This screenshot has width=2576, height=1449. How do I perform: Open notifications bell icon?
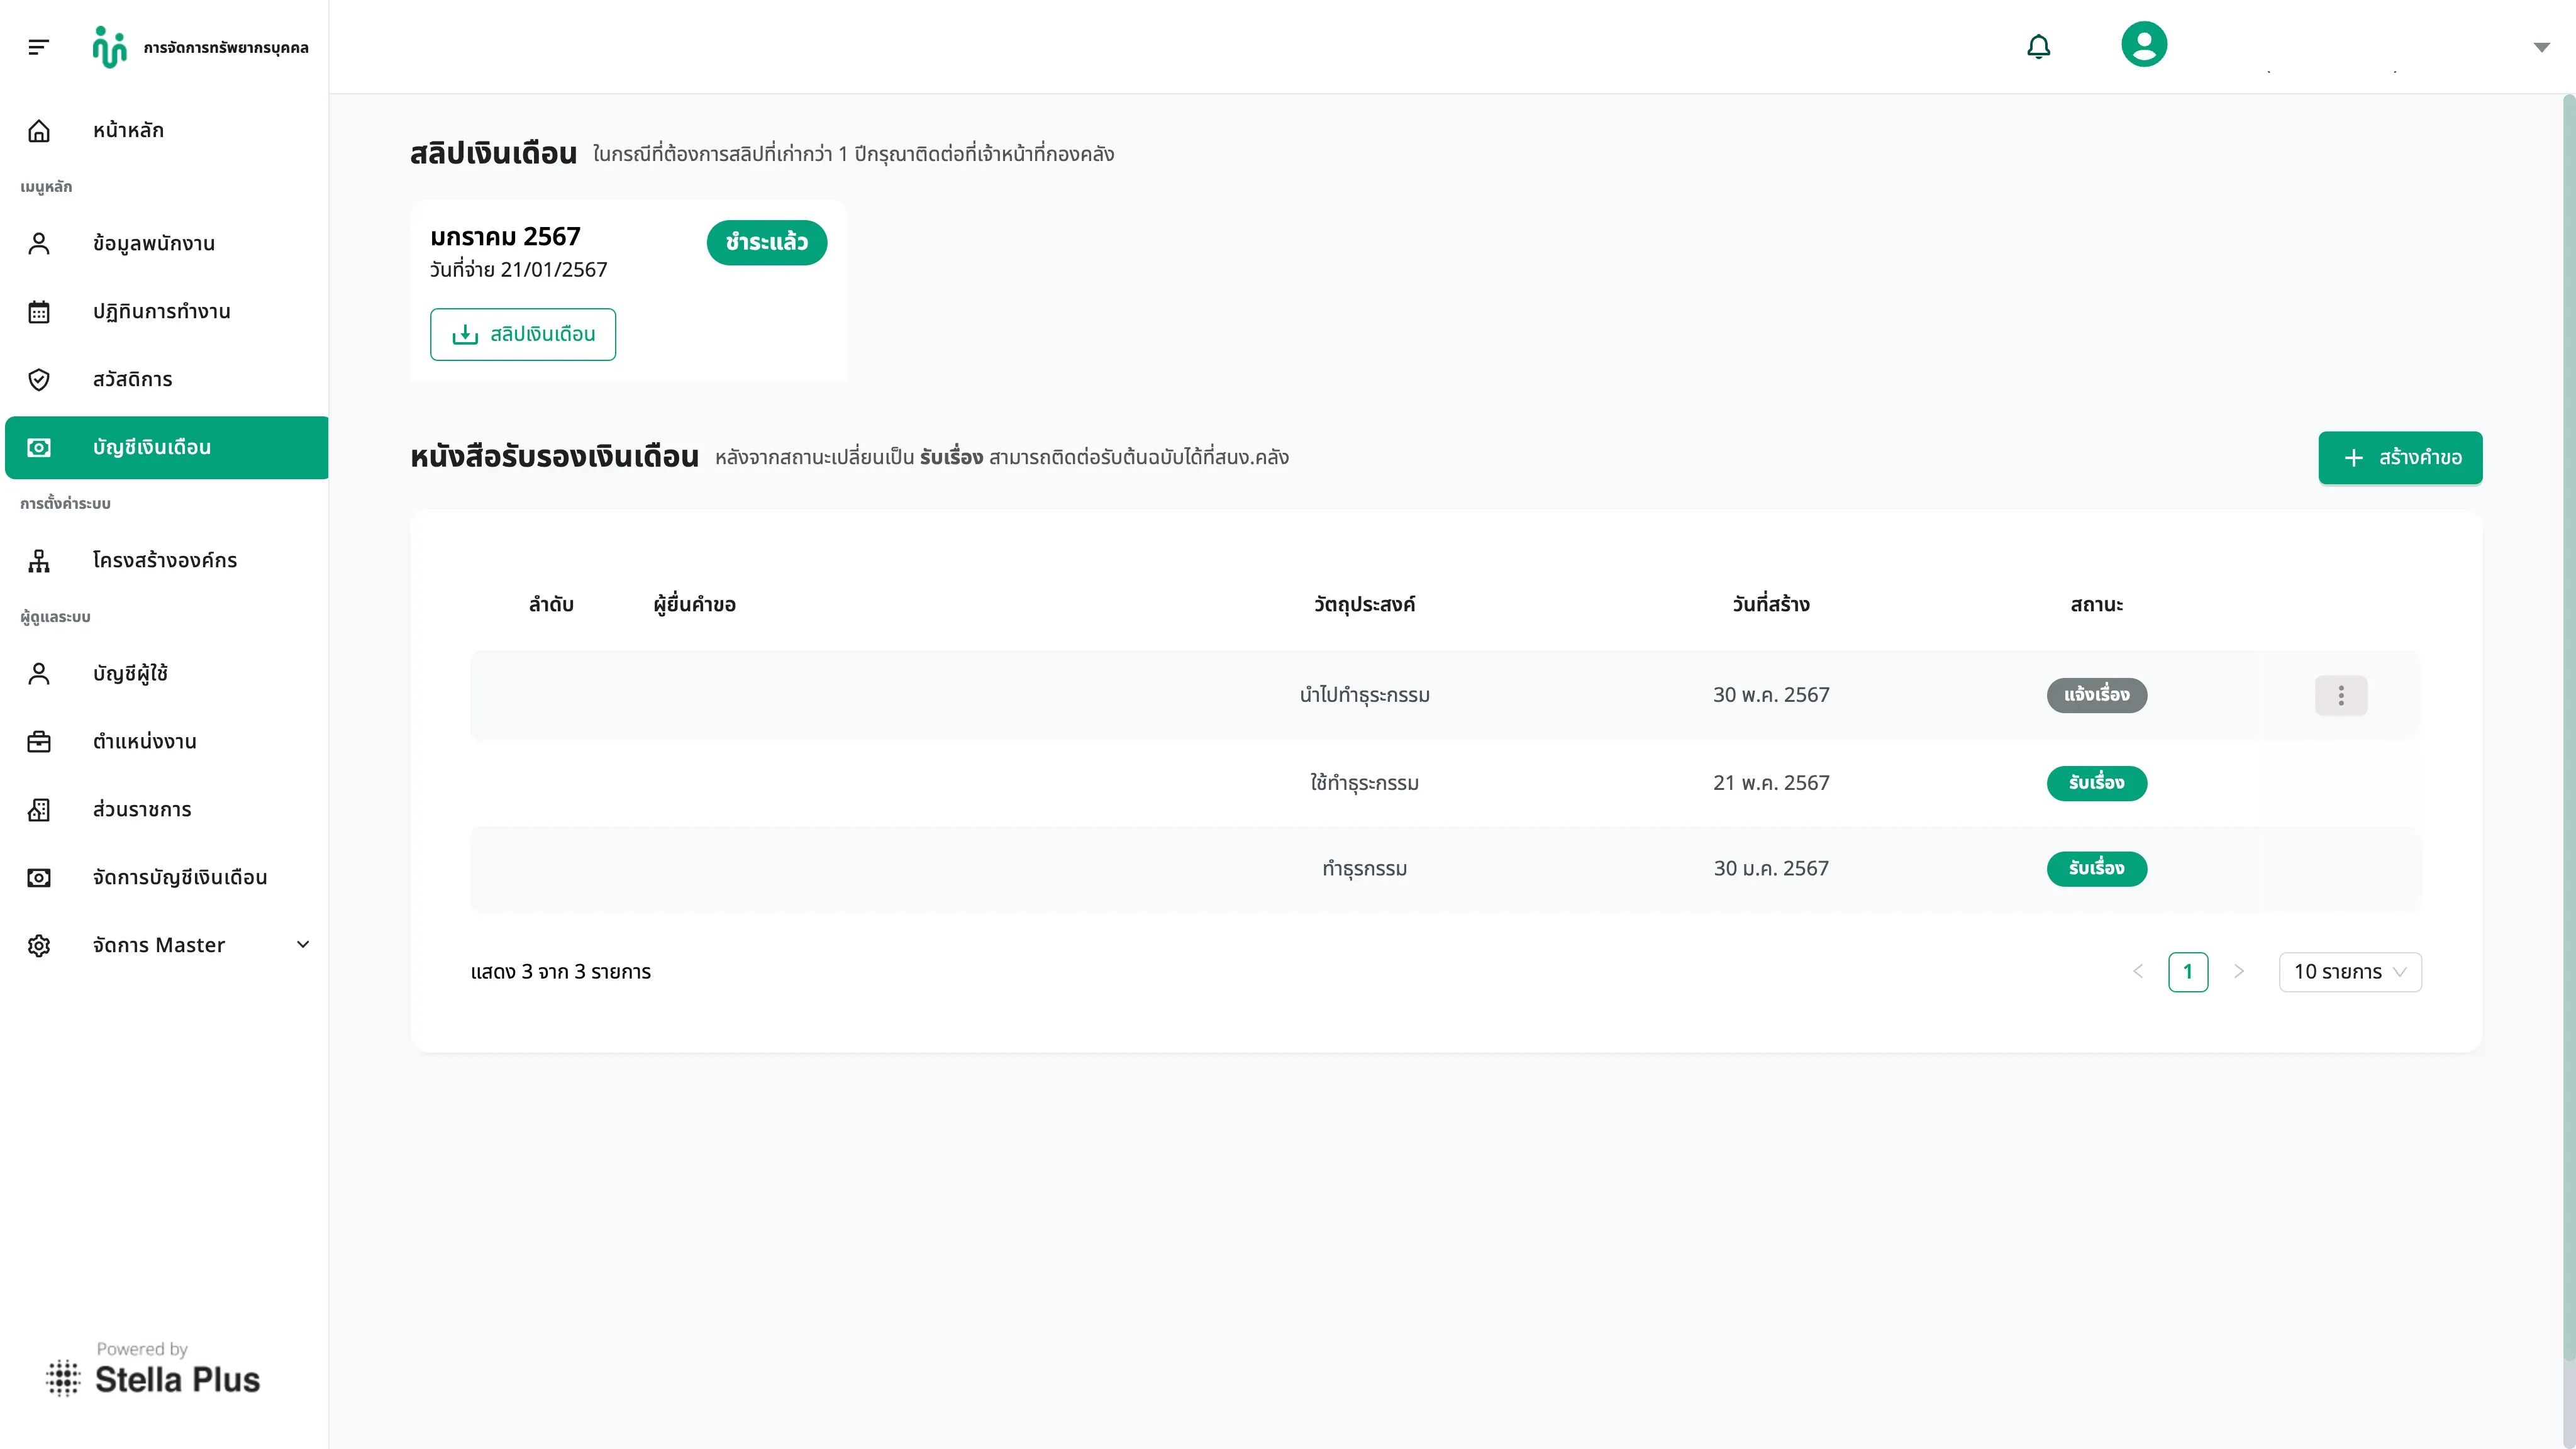point(2038,47)
